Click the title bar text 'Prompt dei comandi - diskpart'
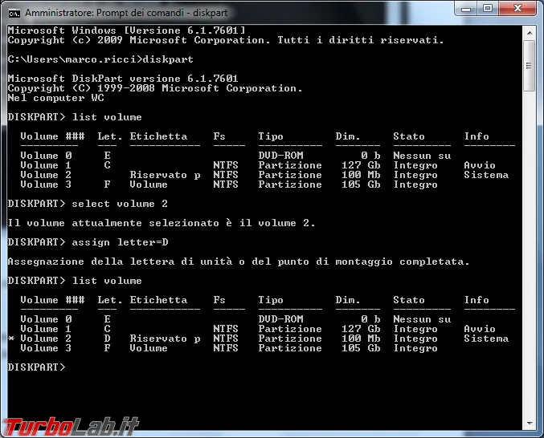 162,13
